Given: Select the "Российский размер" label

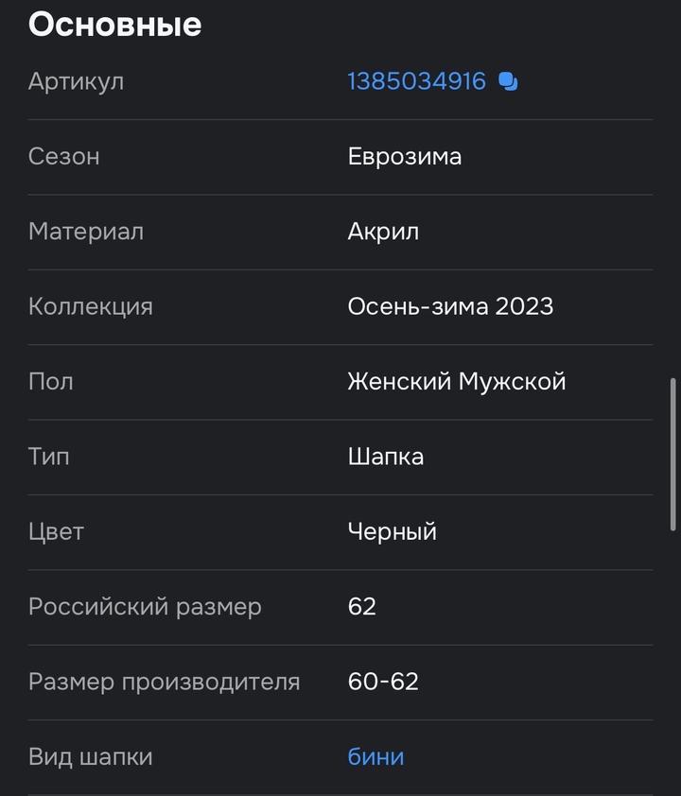Looking at the screenshot, I should [145, 607].
